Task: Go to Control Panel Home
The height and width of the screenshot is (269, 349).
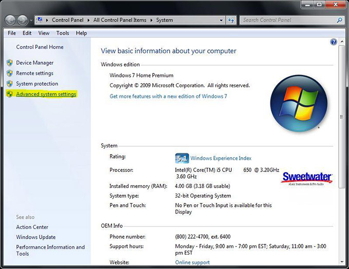Action: coord(40,47)
